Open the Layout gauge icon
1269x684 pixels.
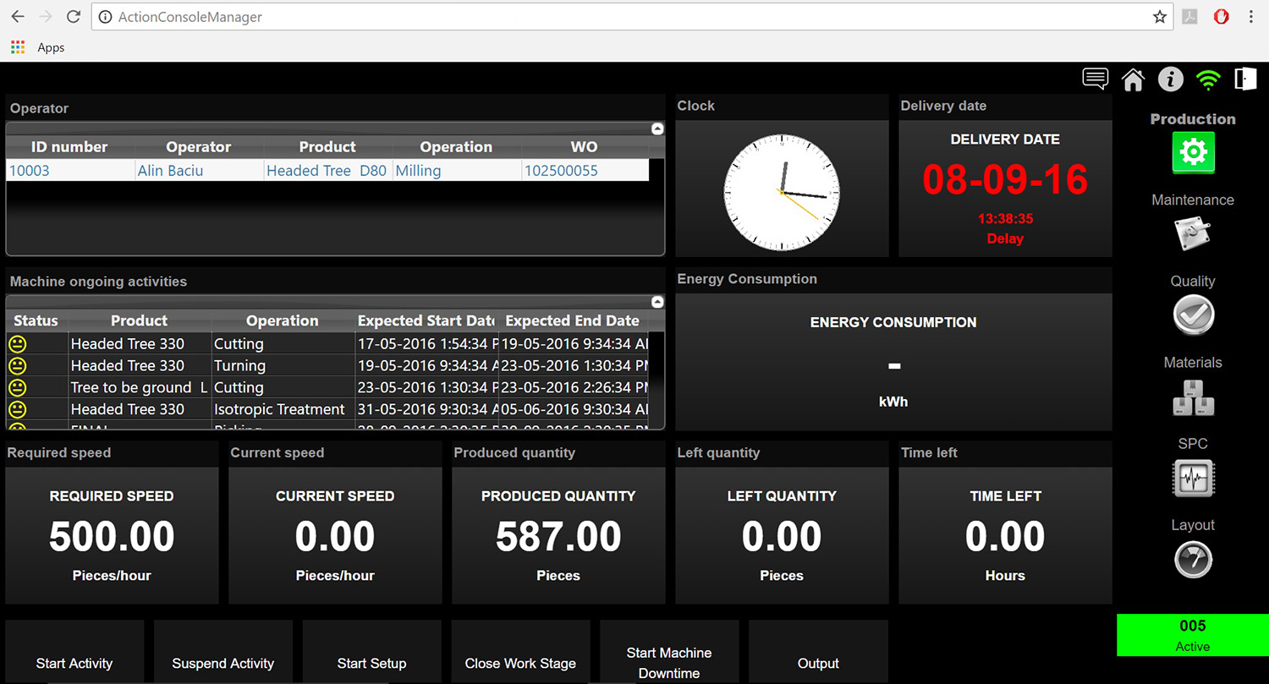click(1193, 559)
